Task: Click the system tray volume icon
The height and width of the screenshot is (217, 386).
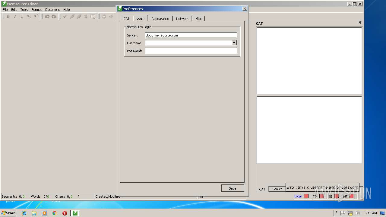Action: [357, 213]
